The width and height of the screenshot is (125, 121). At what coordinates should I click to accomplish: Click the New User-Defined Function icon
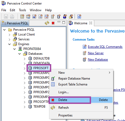coord(40,17)
